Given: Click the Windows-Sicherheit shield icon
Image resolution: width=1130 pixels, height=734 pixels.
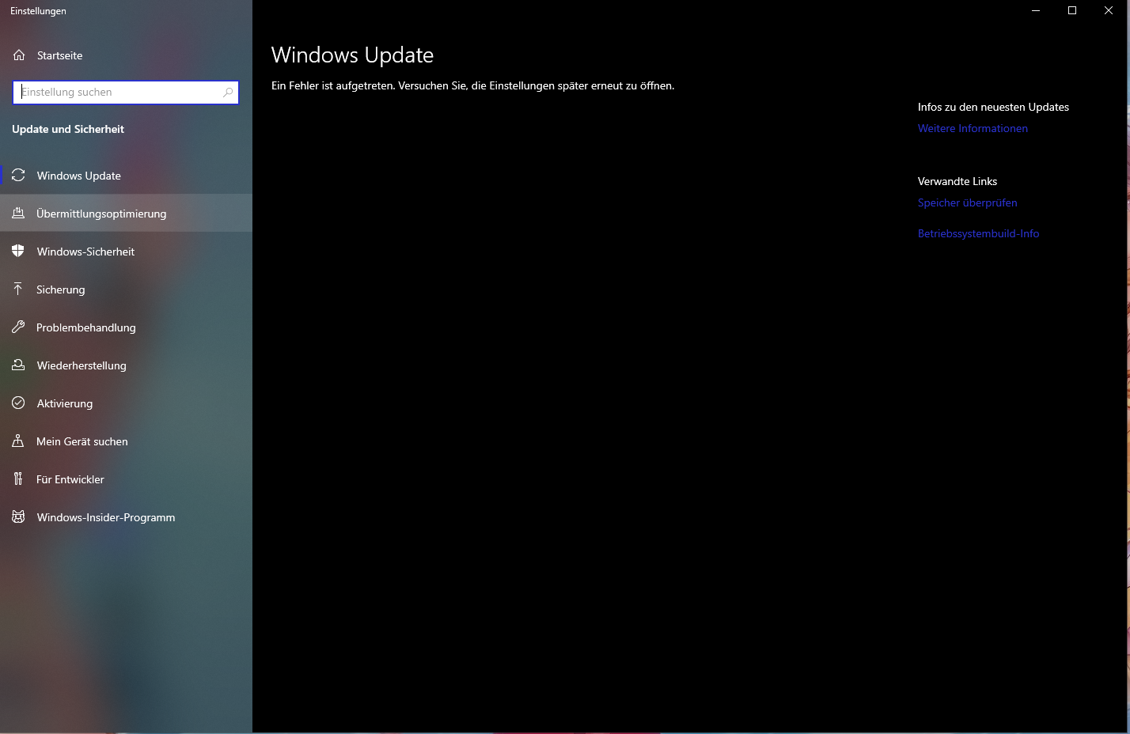Looking at the screenshot, I should click(18, 252).
